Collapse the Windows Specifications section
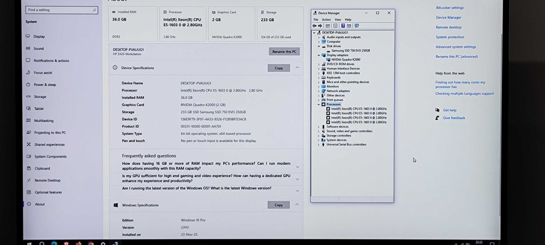Screen dimensions: 545x245 (x=297, y=205)
